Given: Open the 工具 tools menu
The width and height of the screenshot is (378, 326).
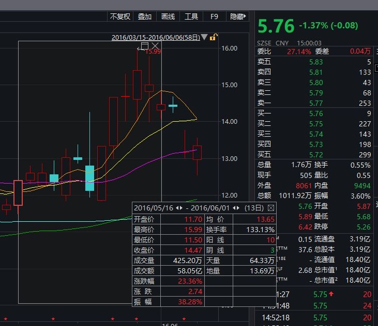Looking at the screenshot, I should pos(191,17).
